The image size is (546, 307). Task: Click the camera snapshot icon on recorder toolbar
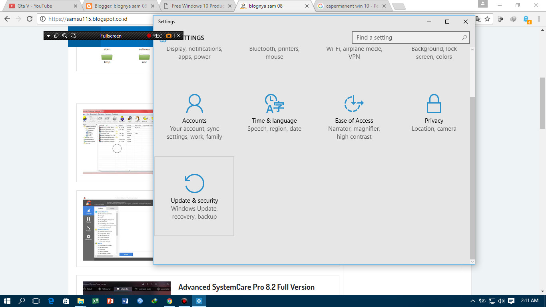pyautogui.click(x=169, y=36)
